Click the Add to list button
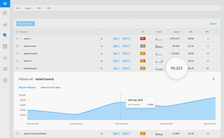Image resolution: width=224 pixels, height=138 pixels. click(26, 23)
